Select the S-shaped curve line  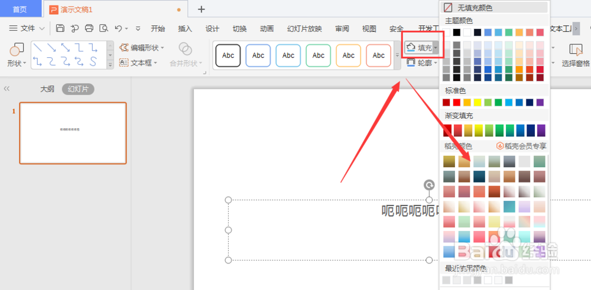(x=93, y=61)
